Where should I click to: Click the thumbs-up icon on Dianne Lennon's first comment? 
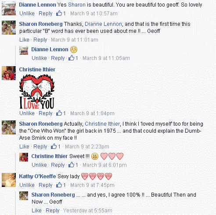59,13
